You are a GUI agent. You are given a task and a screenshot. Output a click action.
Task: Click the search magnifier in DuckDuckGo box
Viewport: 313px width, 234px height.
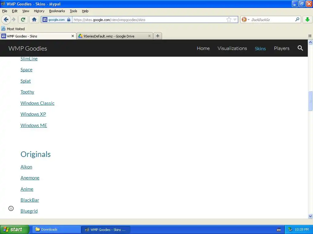[297, 19]
